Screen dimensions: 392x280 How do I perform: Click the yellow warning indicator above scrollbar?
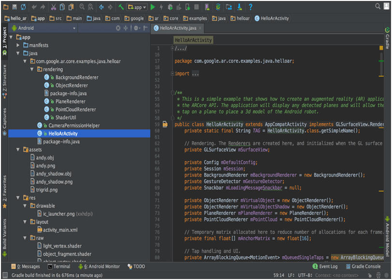381,48
